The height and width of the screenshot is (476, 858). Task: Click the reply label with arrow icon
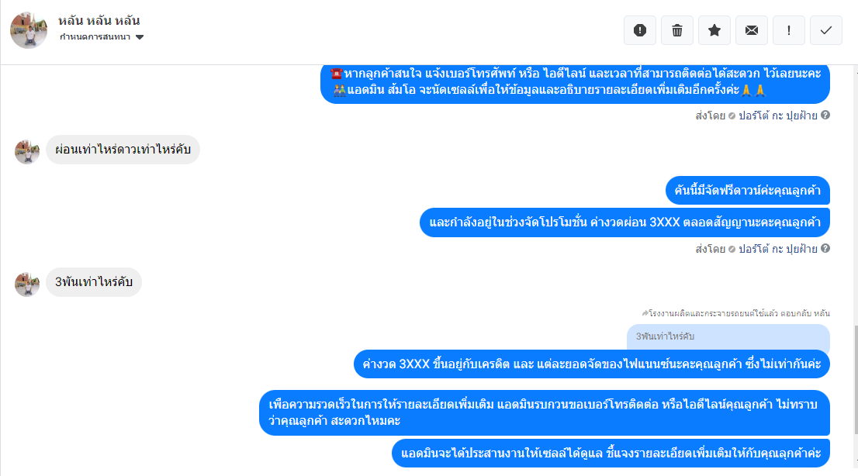[735, 313]
